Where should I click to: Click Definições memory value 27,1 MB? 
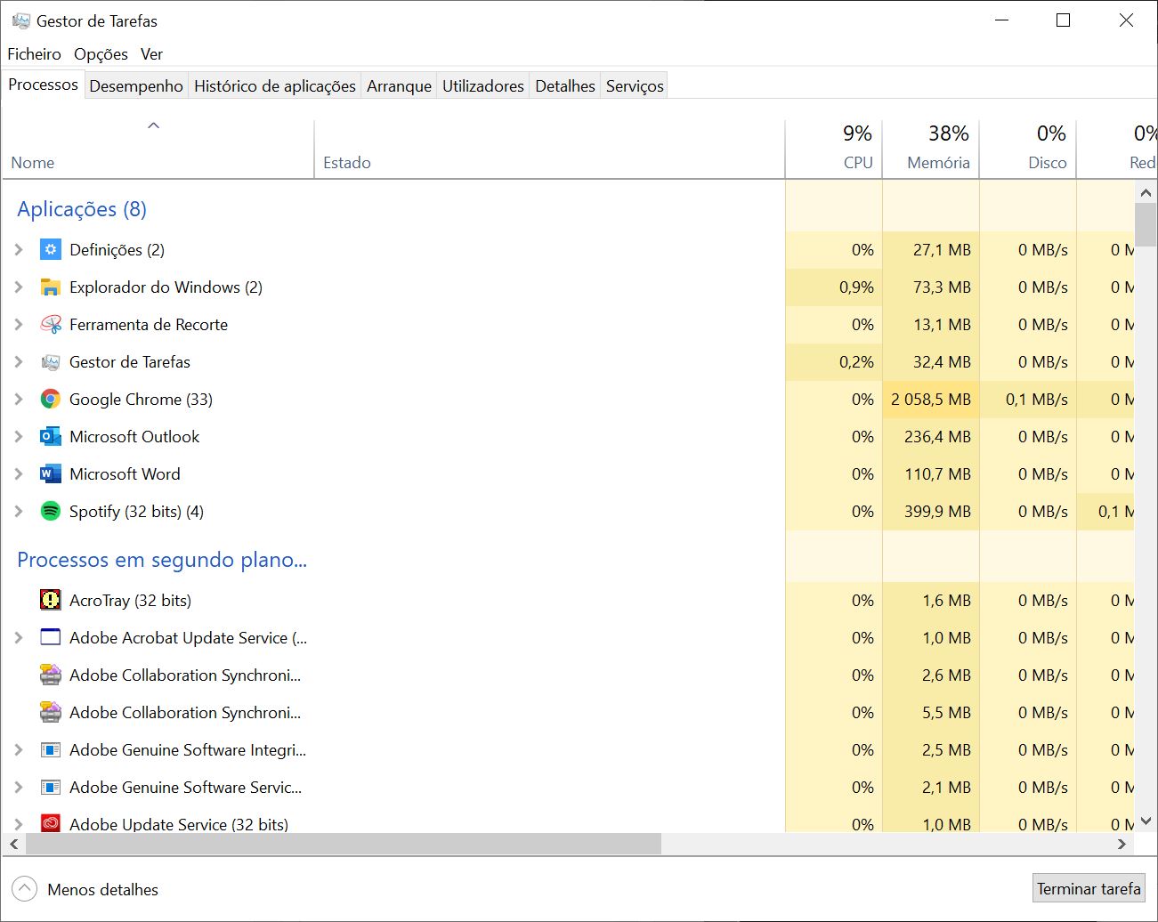pos(942,250)
